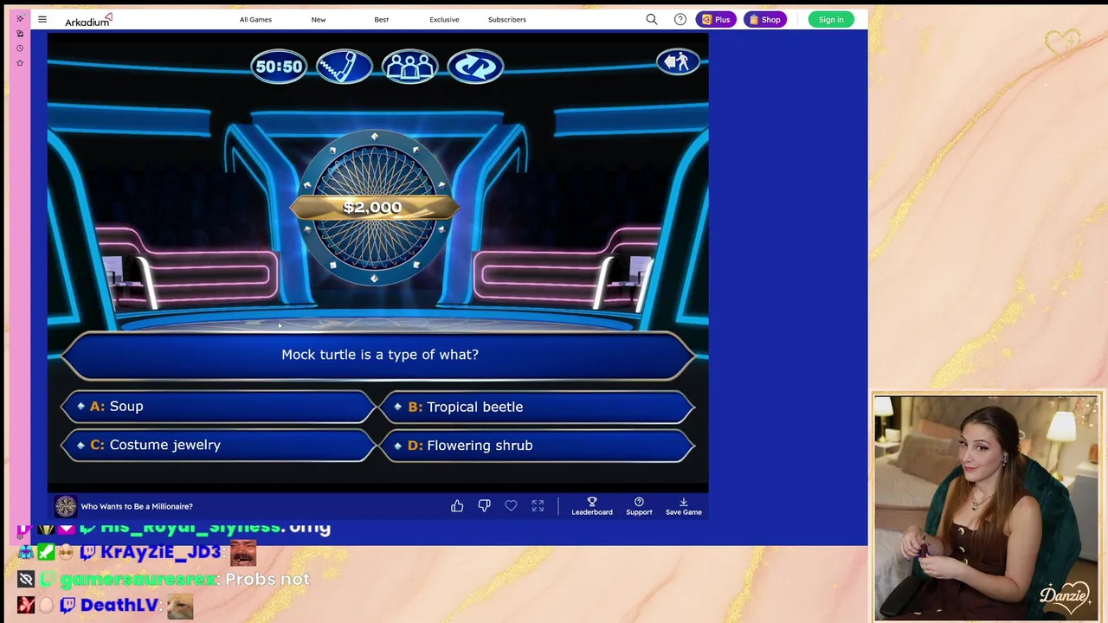Click the Plus subscription button
The height and width of the screenshot is (623, 1108).
point(716,19)
